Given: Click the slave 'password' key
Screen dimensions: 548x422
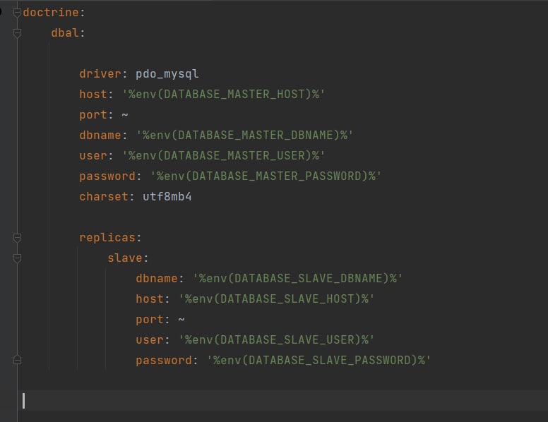Looking at the screenshot, I should 164,361.
